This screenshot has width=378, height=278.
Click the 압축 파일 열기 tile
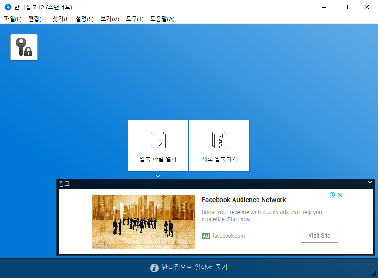tap(158, 146)
